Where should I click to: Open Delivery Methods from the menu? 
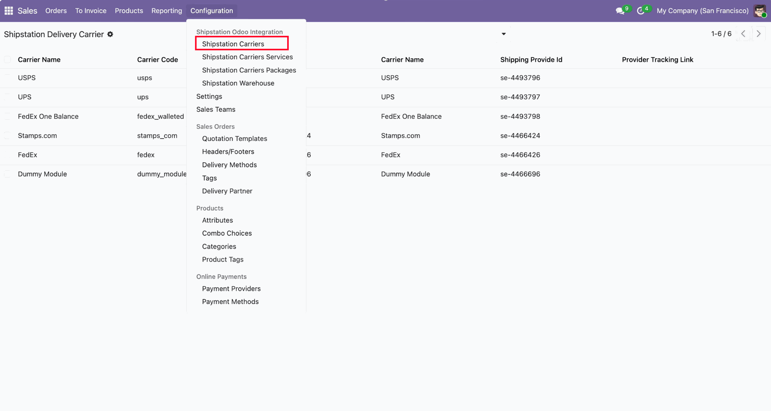coord(229,165)
